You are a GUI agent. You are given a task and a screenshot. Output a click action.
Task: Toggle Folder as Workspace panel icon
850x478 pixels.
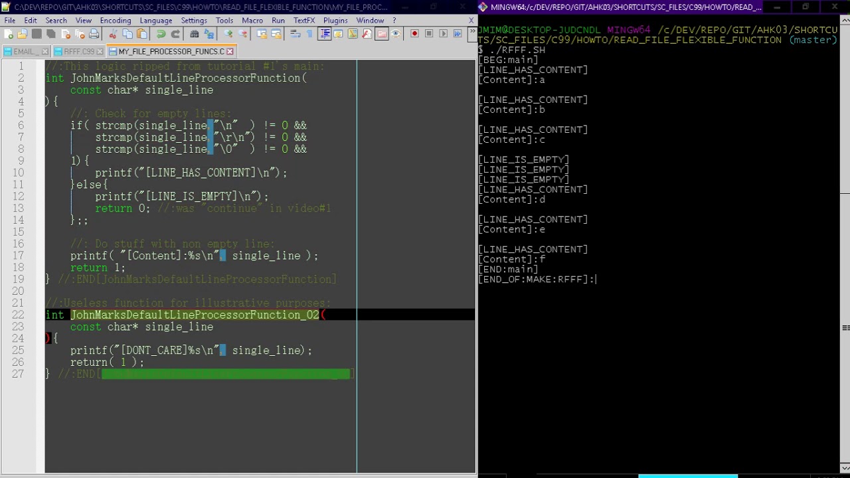(x=381, y=34)
